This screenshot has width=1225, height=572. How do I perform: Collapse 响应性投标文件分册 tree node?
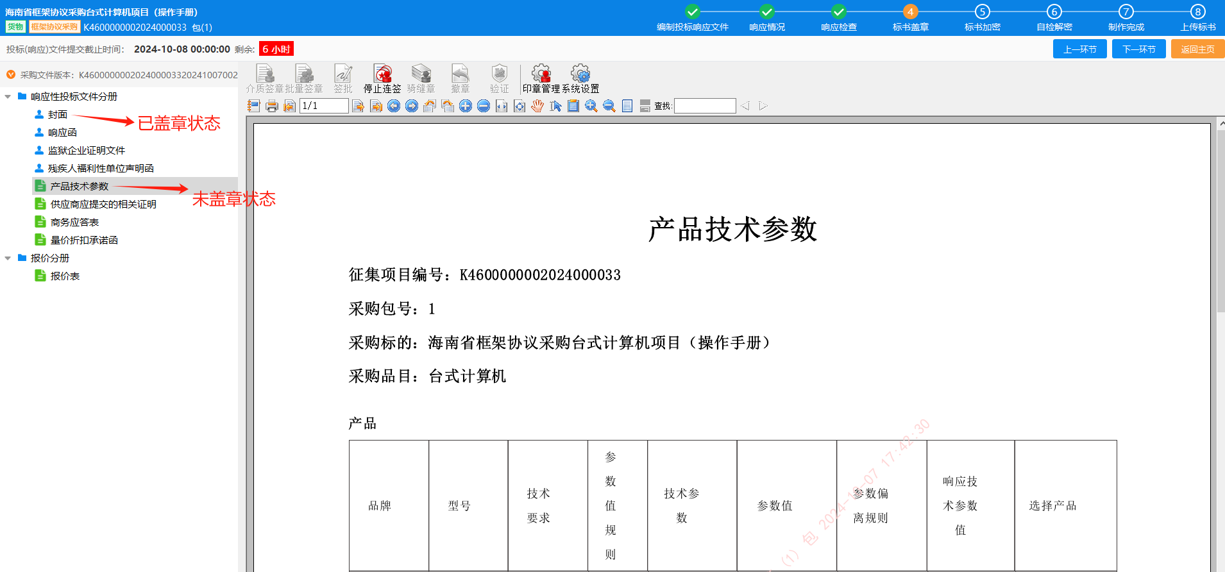8,97
